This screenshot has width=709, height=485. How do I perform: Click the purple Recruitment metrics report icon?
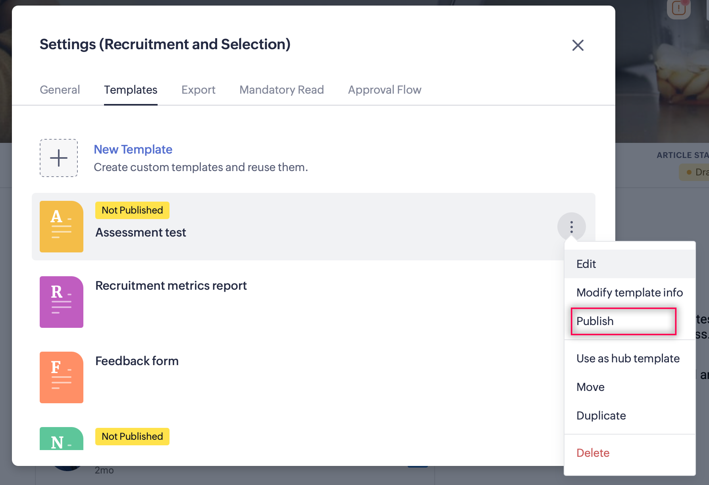point(62,302)
